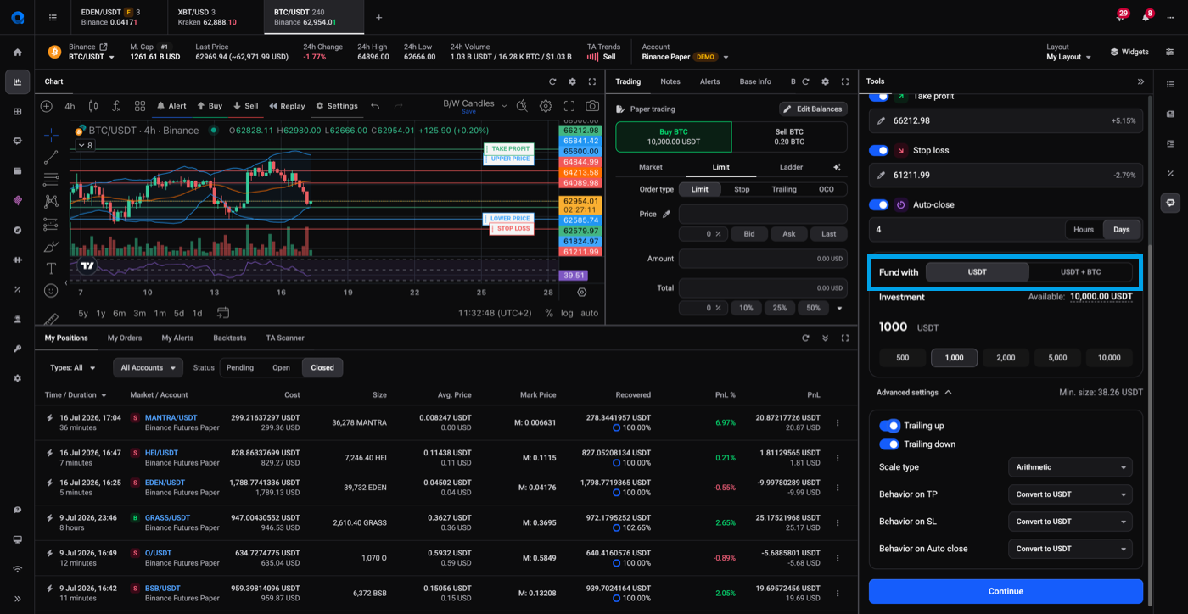Viewport: 1188px width, 614px height.
Task: Click the Sell BTC side button
Action: 789,137
